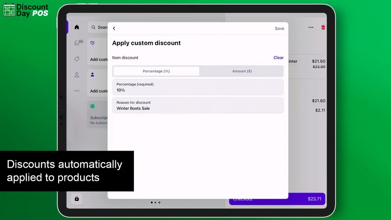Edit the Percentage (required) field

[x=198, y=88]
